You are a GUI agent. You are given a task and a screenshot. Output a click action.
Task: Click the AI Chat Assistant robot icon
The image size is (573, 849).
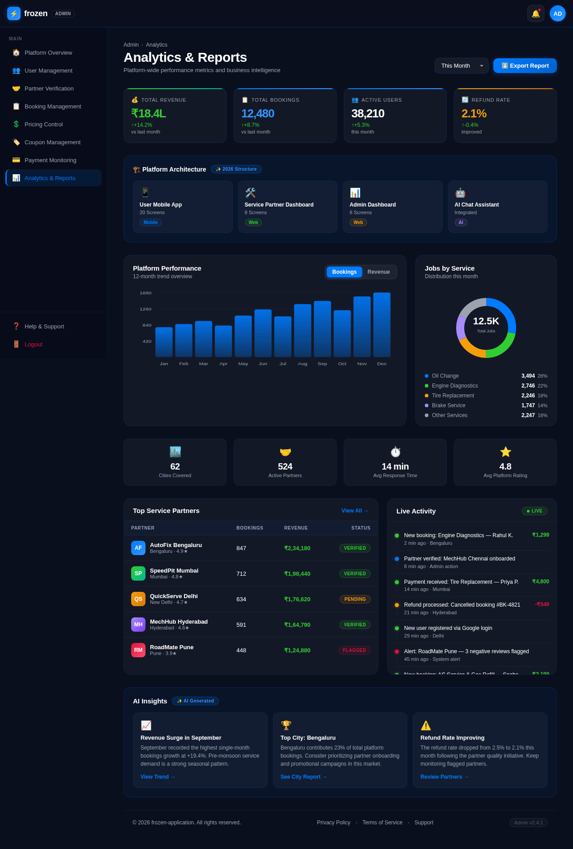point(460,193)
